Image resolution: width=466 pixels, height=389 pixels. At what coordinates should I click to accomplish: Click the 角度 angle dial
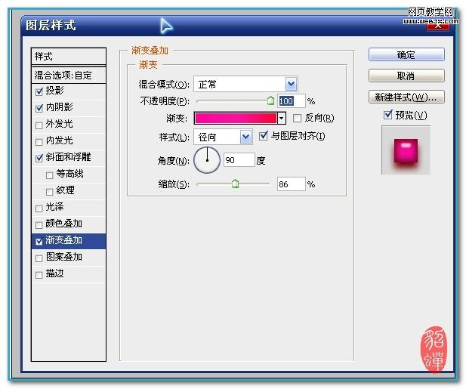(207, 160)
